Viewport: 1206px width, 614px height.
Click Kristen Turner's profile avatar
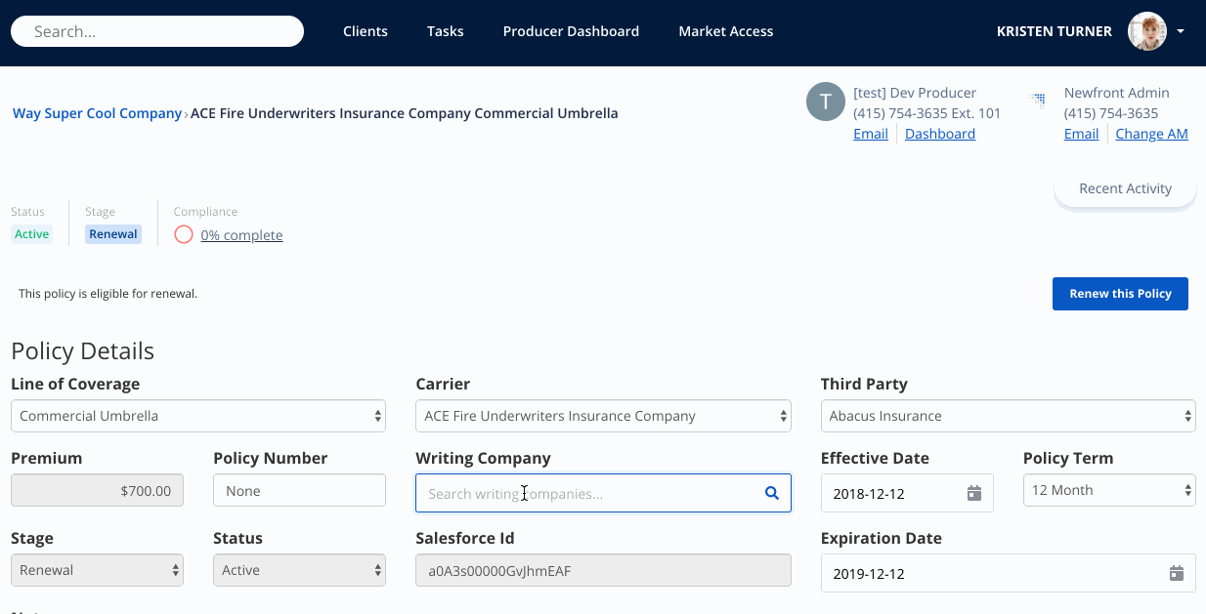coord(1147,31)
